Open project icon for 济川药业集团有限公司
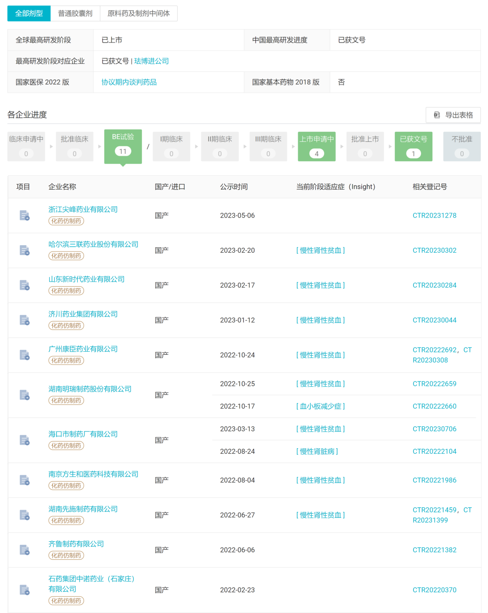 pyautogui.click(x=24, y=320)
